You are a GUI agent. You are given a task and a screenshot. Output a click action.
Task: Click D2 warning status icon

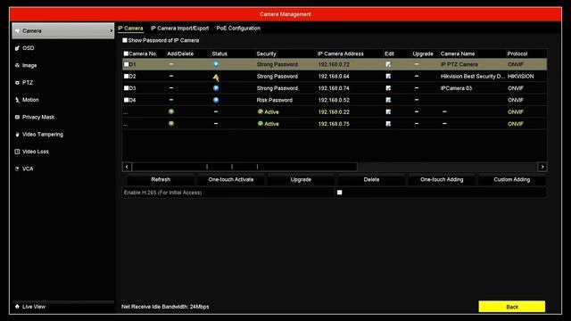click(216, 78)
